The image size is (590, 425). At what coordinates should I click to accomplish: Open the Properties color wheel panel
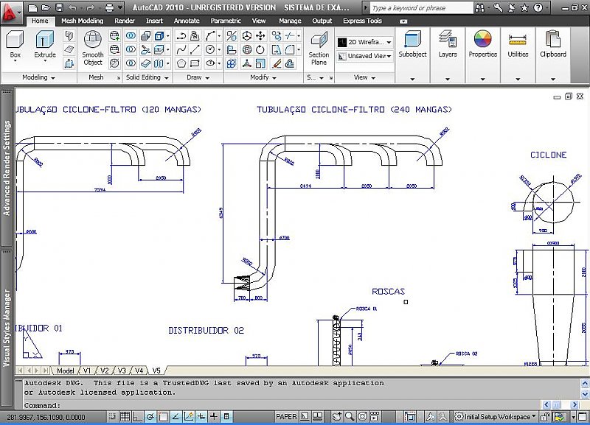pyautogui.click(x=482, y=44)
